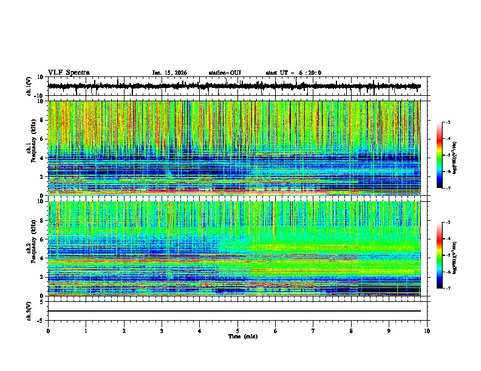Click the "station=OUI" label
Screen dimensions: 481x371
(225, 73)
